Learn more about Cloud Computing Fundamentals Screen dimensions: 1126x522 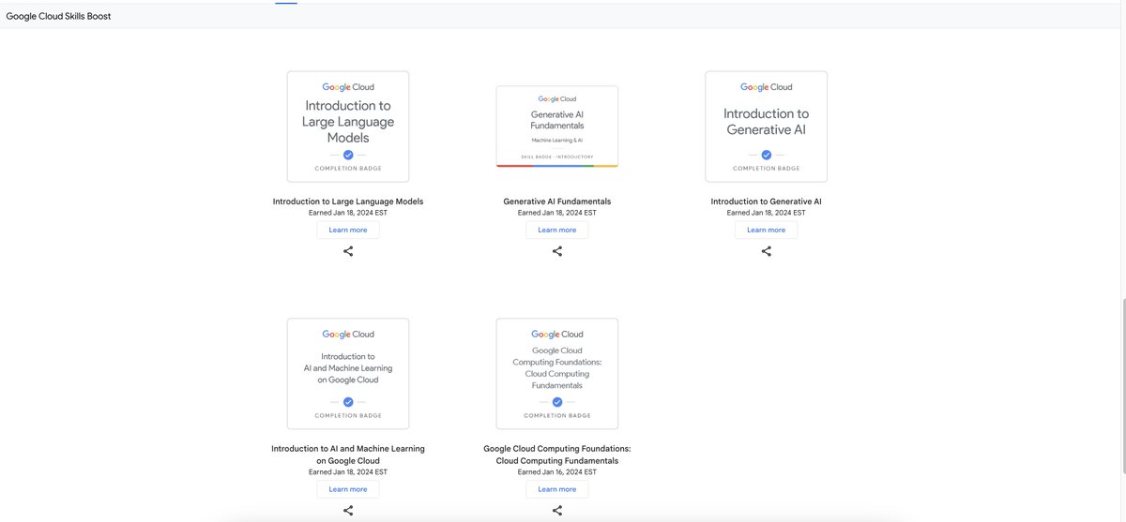point(557,489)
